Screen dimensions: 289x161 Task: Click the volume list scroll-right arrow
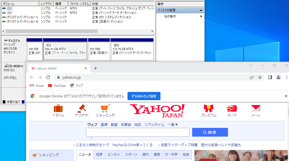coord(152,31)
